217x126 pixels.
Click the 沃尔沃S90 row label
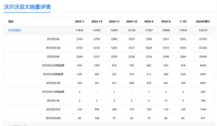pyautogui.click(x=53, y=57)
